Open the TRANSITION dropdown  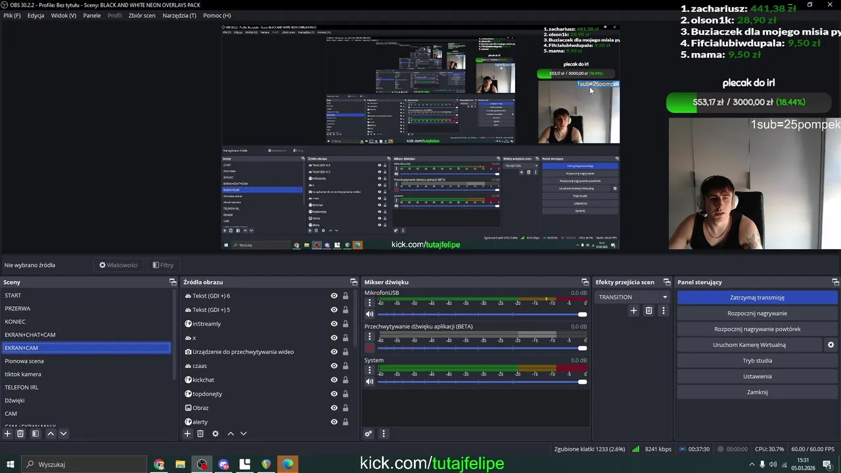[x=632, y=297]
